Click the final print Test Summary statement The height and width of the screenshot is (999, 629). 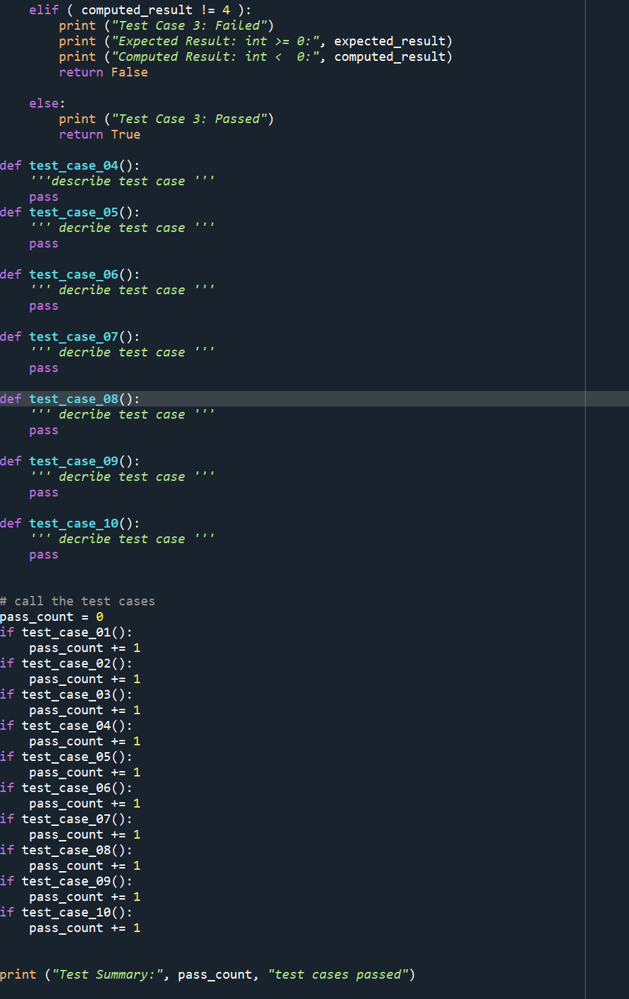click(135, 974)
